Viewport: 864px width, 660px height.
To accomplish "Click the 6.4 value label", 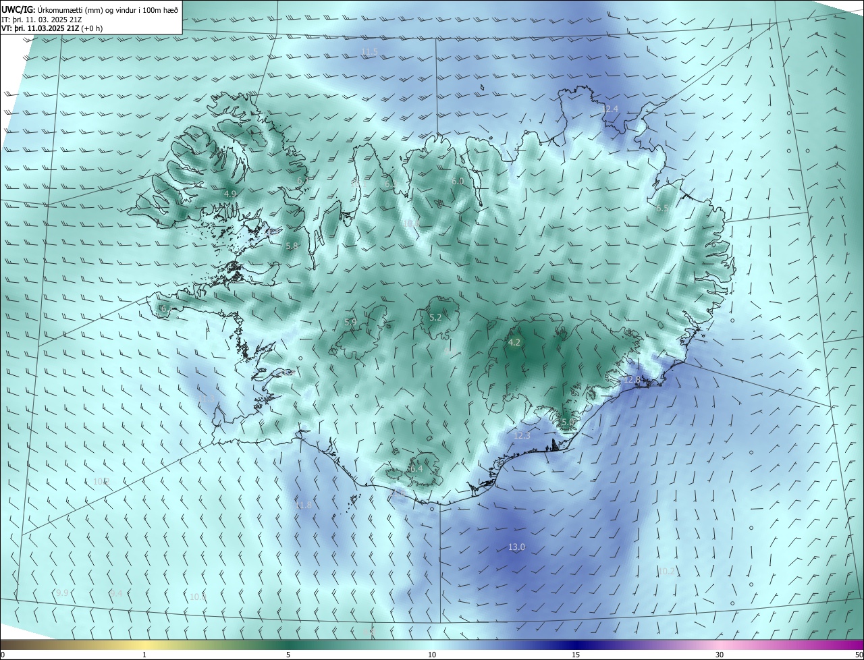I will [x=416, y=468].
